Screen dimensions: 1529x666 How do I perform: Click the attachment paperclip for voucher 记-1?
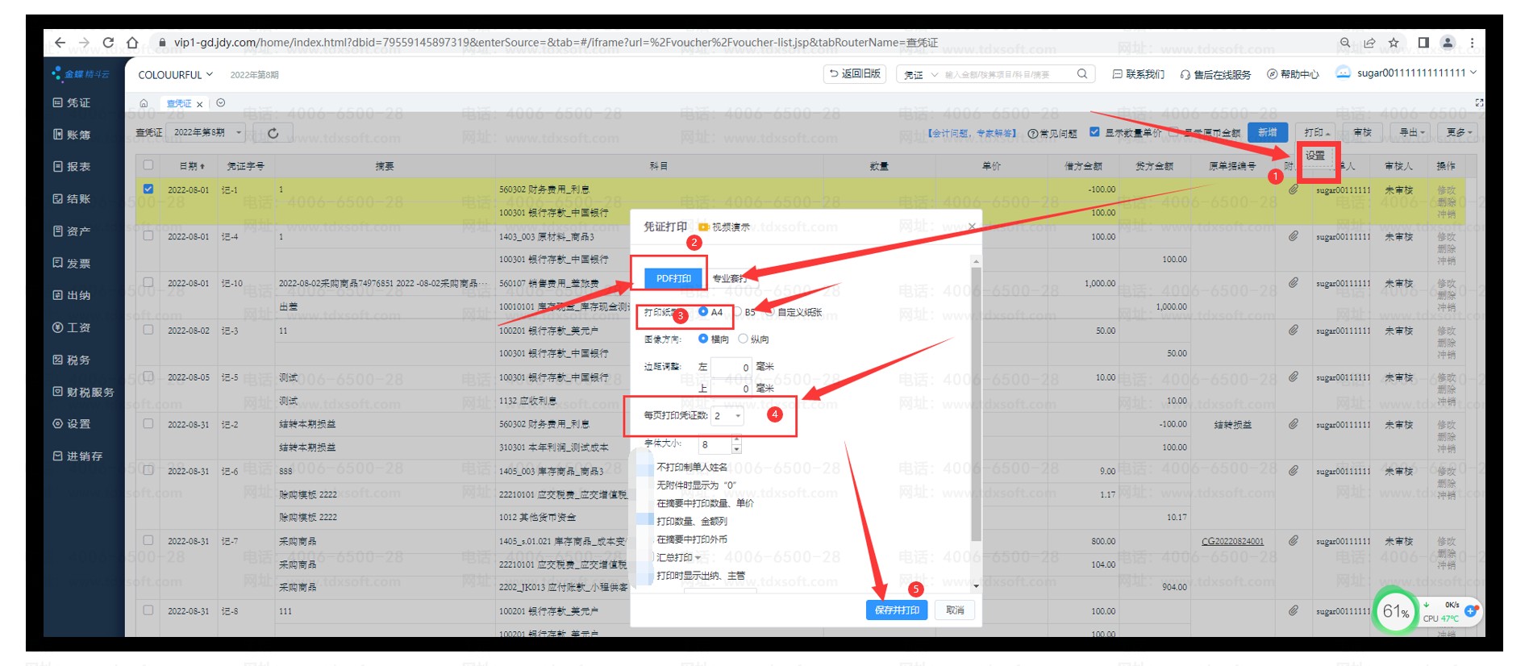(1293, 189)
